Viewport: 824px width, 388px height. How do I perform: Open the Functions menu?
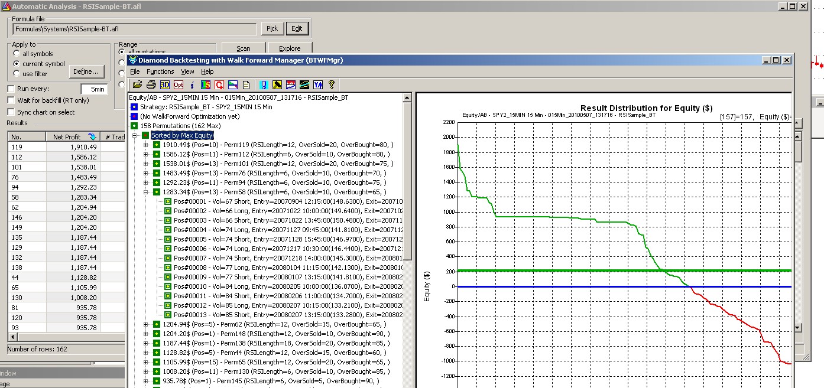coord(160,71)
